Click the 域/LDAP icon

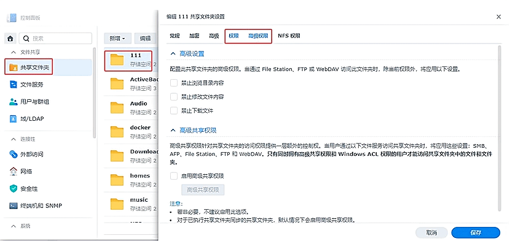13,119
